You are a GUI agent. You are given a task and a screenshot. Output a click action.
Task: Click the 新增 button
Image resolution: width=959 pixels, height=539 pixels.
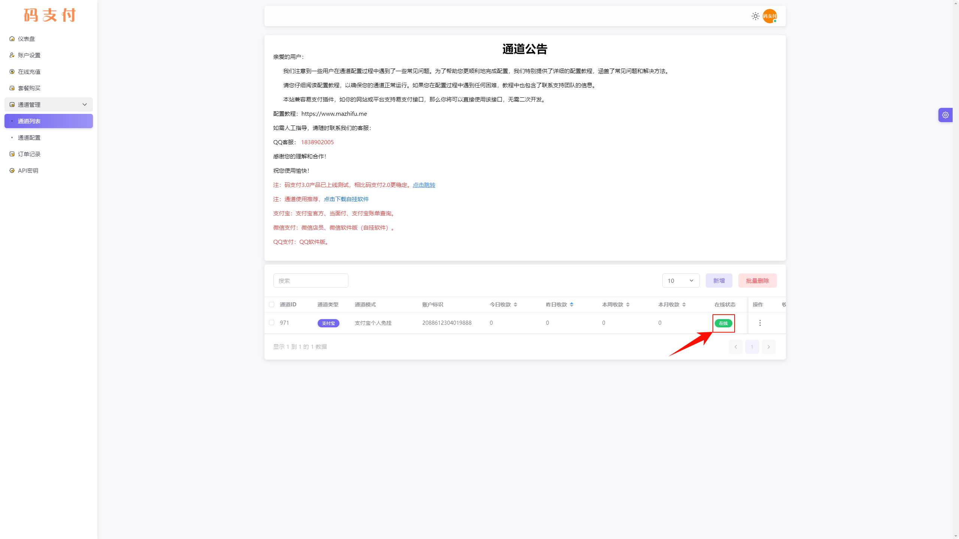(x=719, y=281)
